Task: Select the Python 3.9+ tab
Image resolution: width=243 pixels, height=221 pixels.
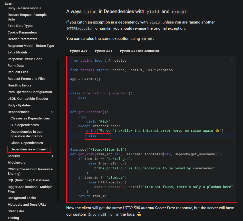Action: (x=79, y=51)
